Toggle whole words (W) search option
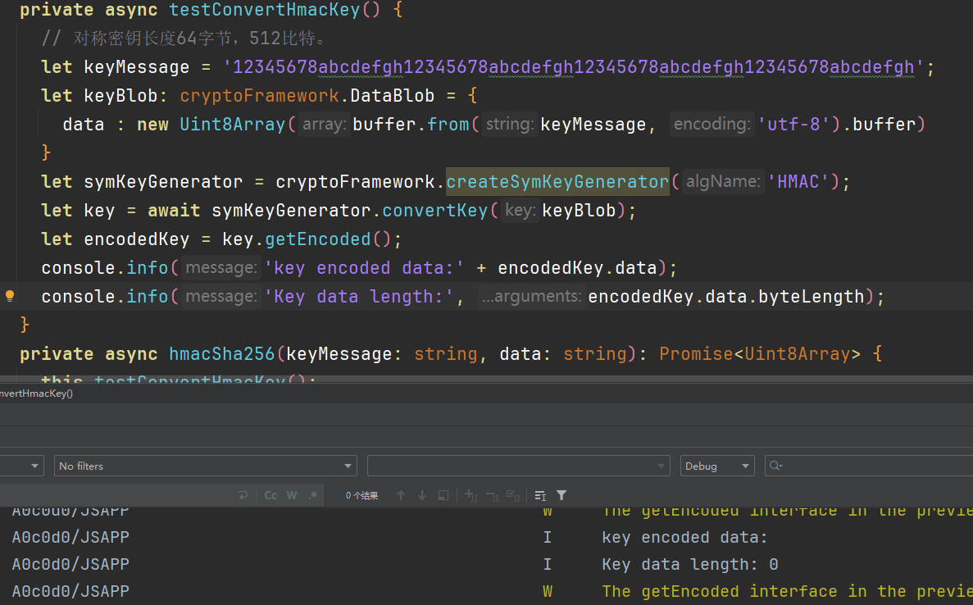This screenshot has width=973, height=605. [292, 495]
